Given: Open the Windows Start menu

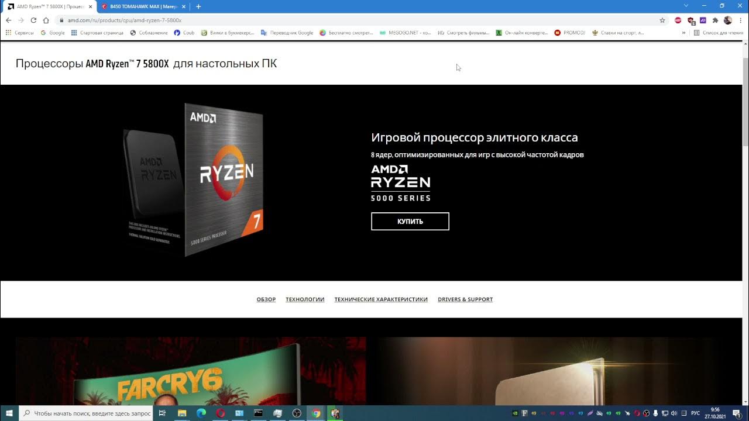Looking at the screenshot, I should [x=9, y=413].
